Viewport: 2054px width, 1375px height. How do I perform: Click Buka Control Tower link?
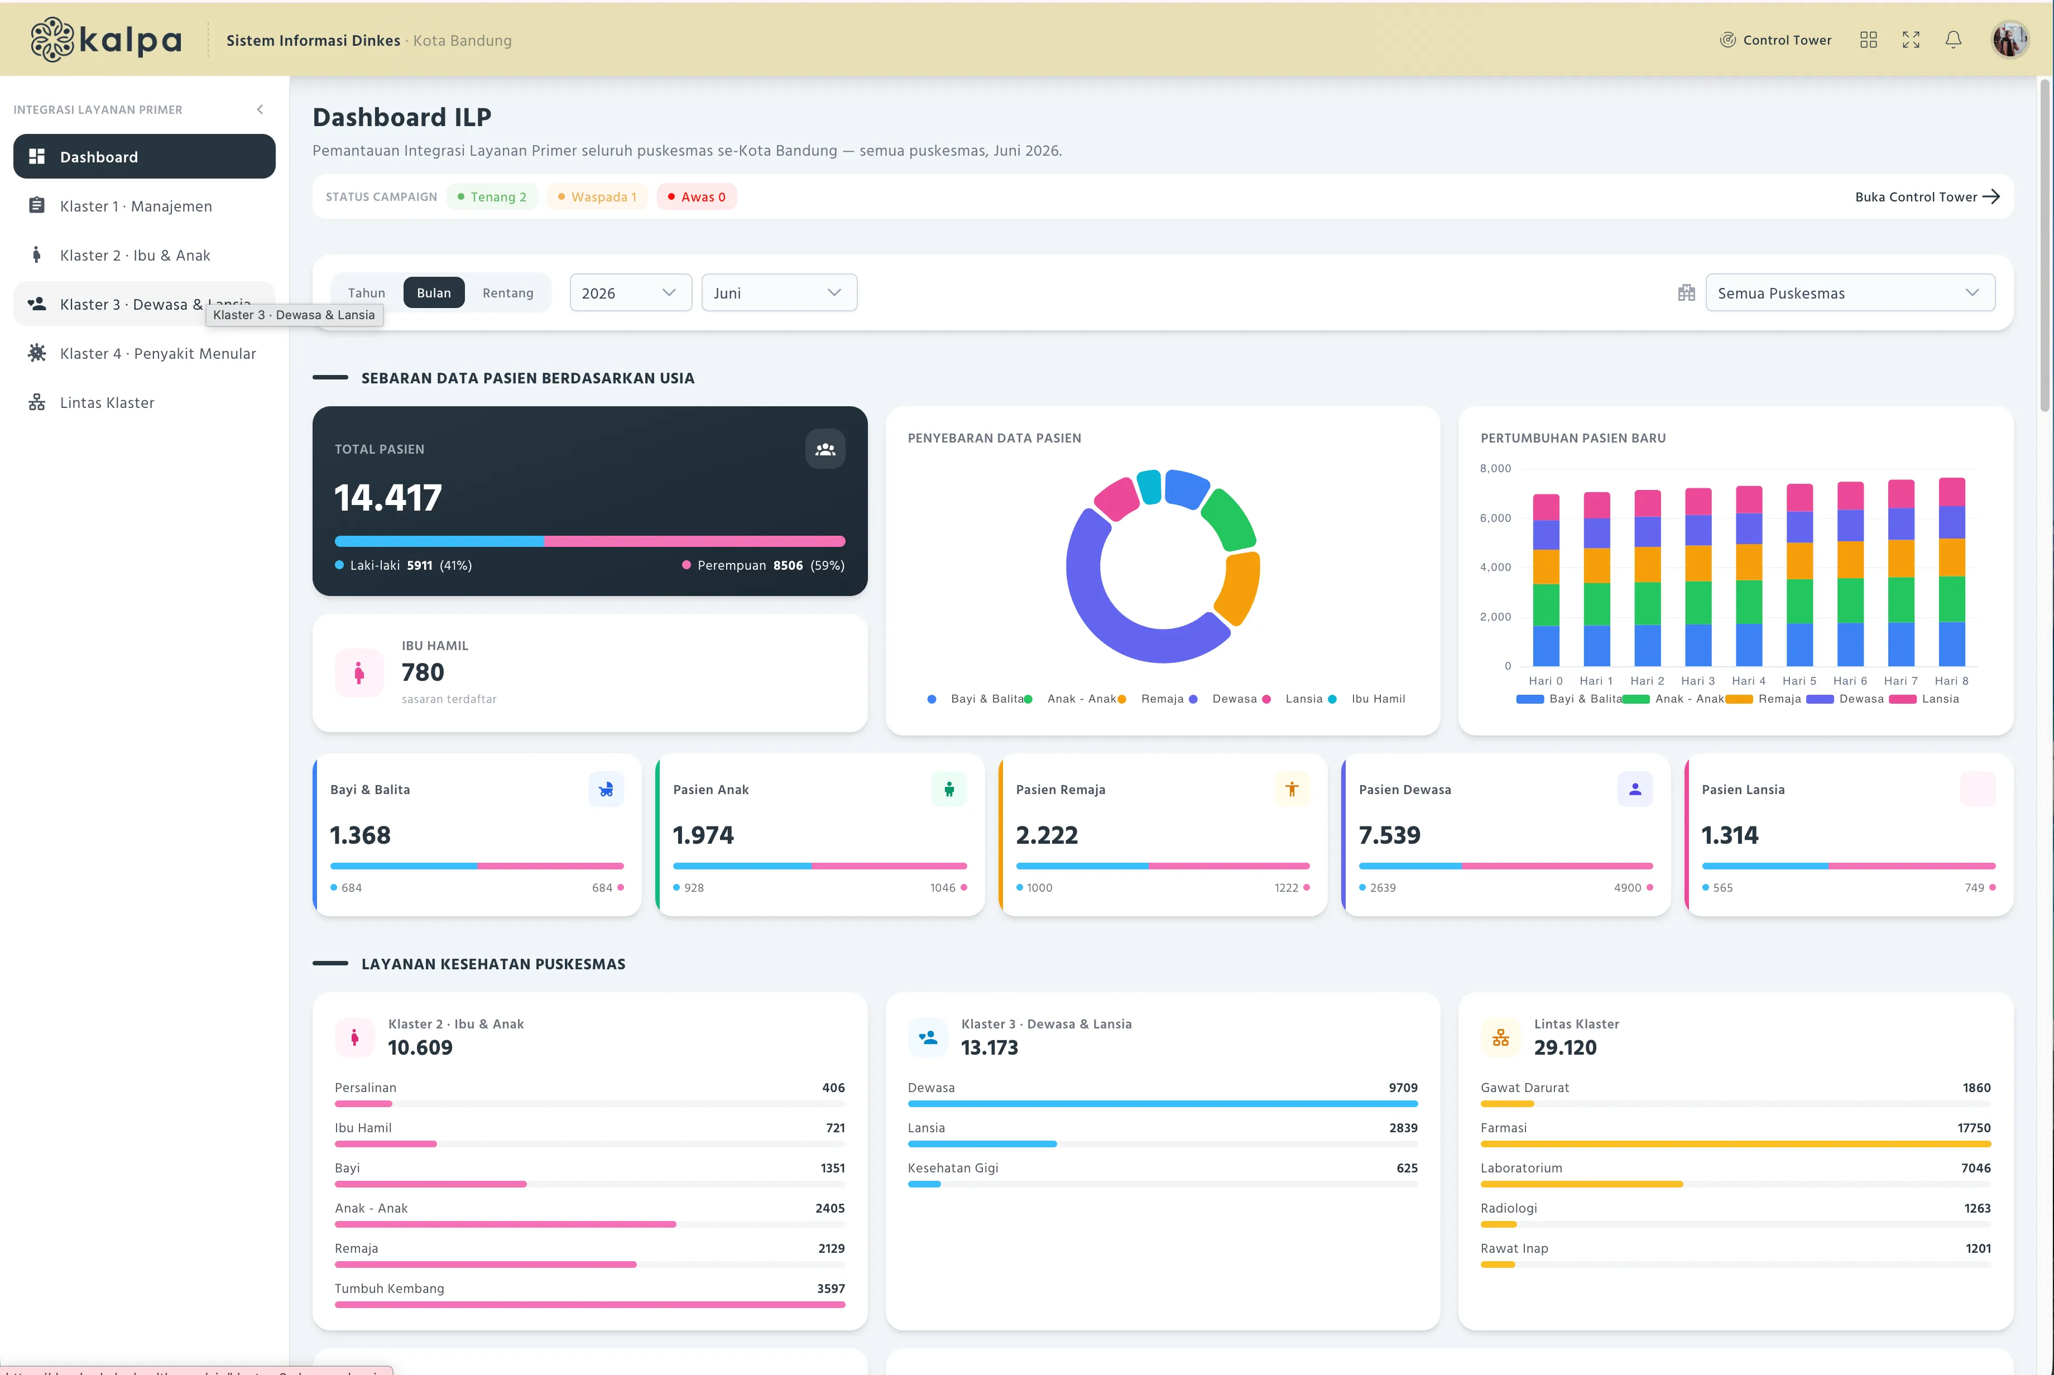coord(1928,196)
